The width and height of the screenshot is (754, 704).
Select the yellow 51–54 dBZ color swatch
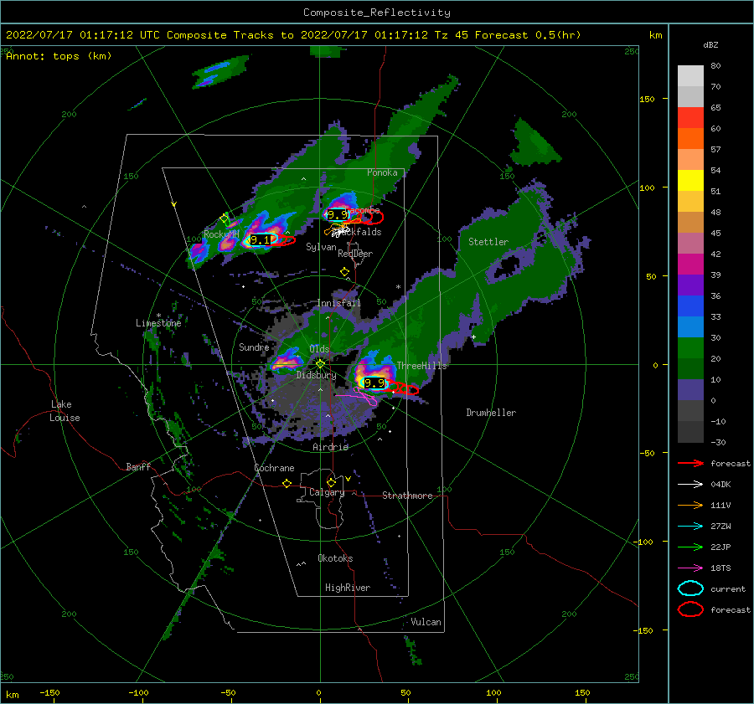(690, 181)
